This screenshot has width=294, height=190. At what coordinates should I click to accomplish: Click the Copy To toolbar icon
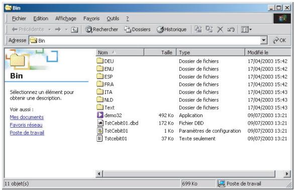tap(209, 29)
